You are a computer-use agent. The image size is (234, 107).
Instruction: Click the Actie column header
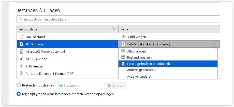pos(169,29)
